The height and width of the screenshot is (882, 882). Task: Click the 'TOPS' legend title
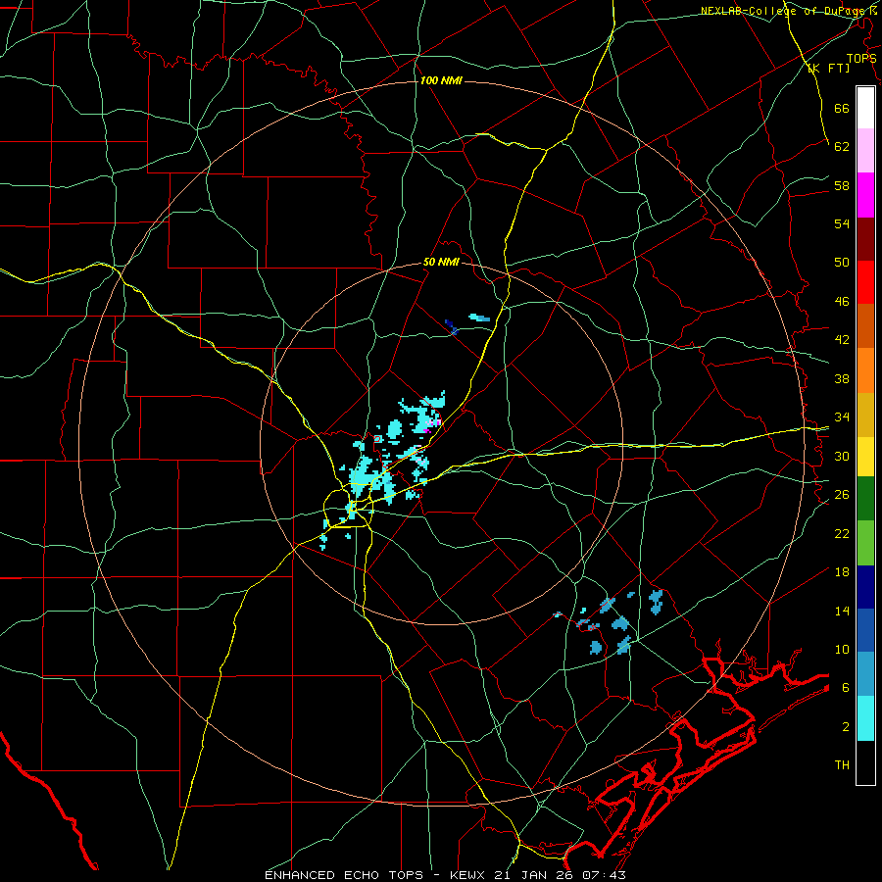861,59
